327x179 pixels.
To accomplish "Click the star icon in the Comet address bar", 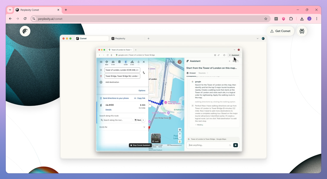I will coord(215,55).
